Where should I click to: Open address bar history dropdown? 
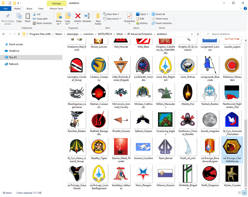tap(192, 34)
